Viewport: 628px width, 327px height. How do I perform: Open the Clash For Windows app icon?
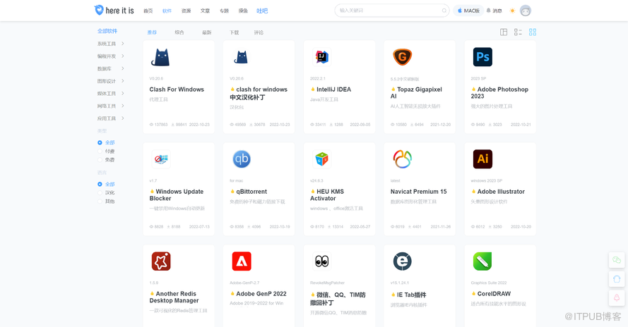[x=160, y=57]
